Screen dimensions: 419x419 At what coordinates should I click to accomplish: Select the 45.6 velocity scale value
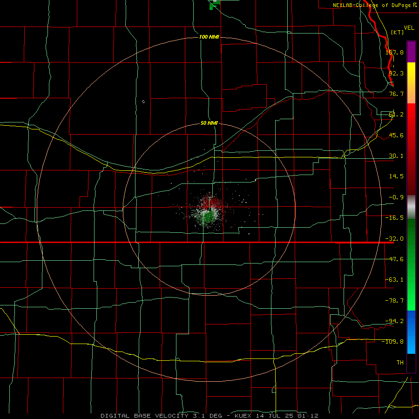click(x=396, y=135)
